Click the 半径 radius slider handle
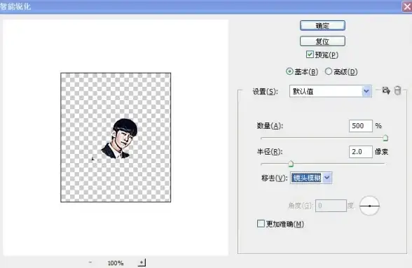The image size is (412, 268). 291,164
